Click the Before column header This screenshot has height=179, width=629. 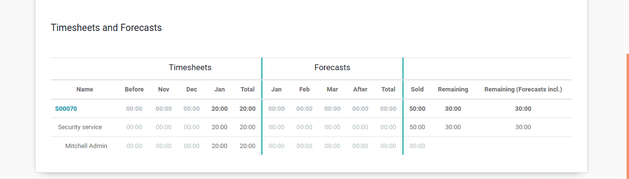134,89
